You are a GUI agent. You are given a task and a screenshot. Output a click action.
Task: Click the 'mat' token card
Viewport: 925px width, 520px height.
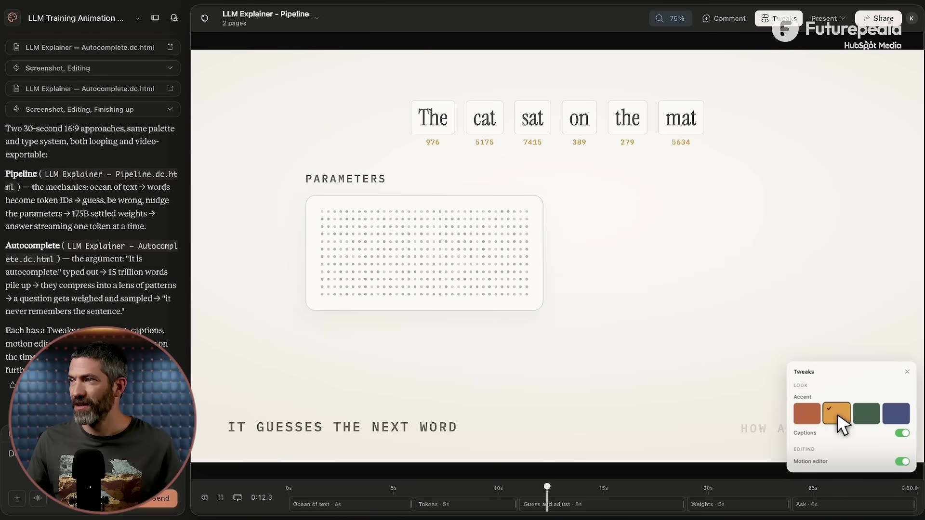tap(681, 117)
